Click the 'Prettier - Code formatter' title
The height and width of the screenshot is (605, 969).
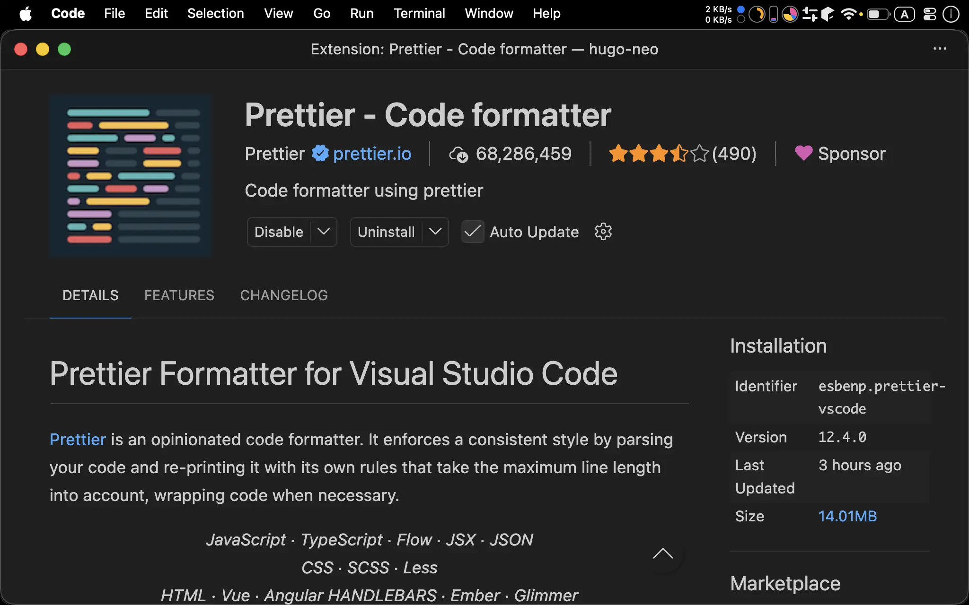pos(428,115)
